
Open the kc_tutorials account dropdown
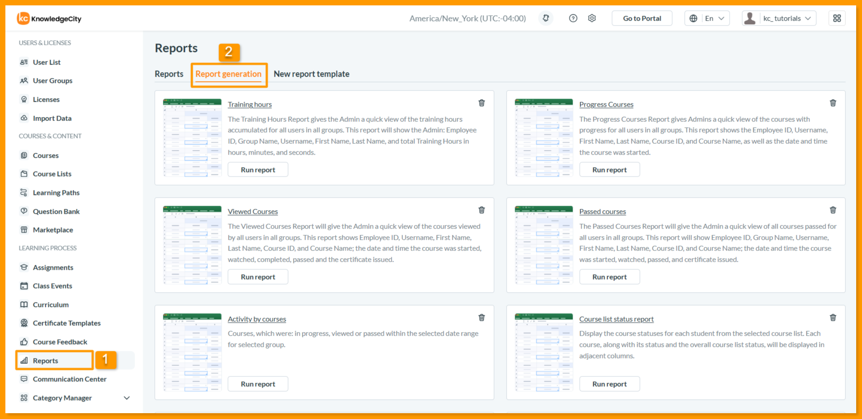[779, 18]
